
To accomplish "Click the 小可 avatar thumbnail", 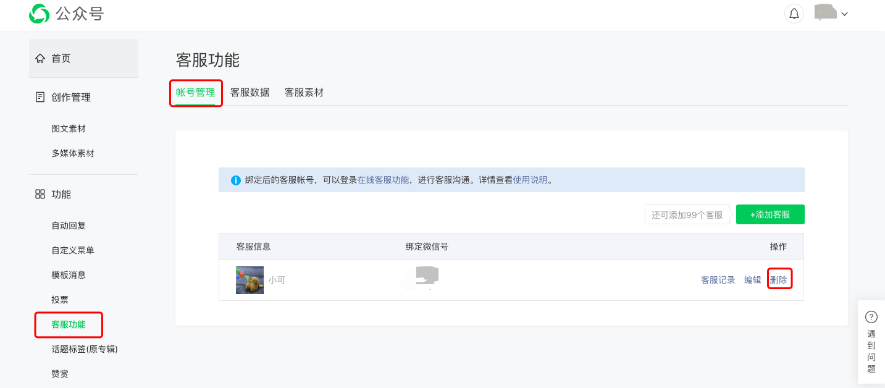I will pyautogui.click(x=250, y=280).
